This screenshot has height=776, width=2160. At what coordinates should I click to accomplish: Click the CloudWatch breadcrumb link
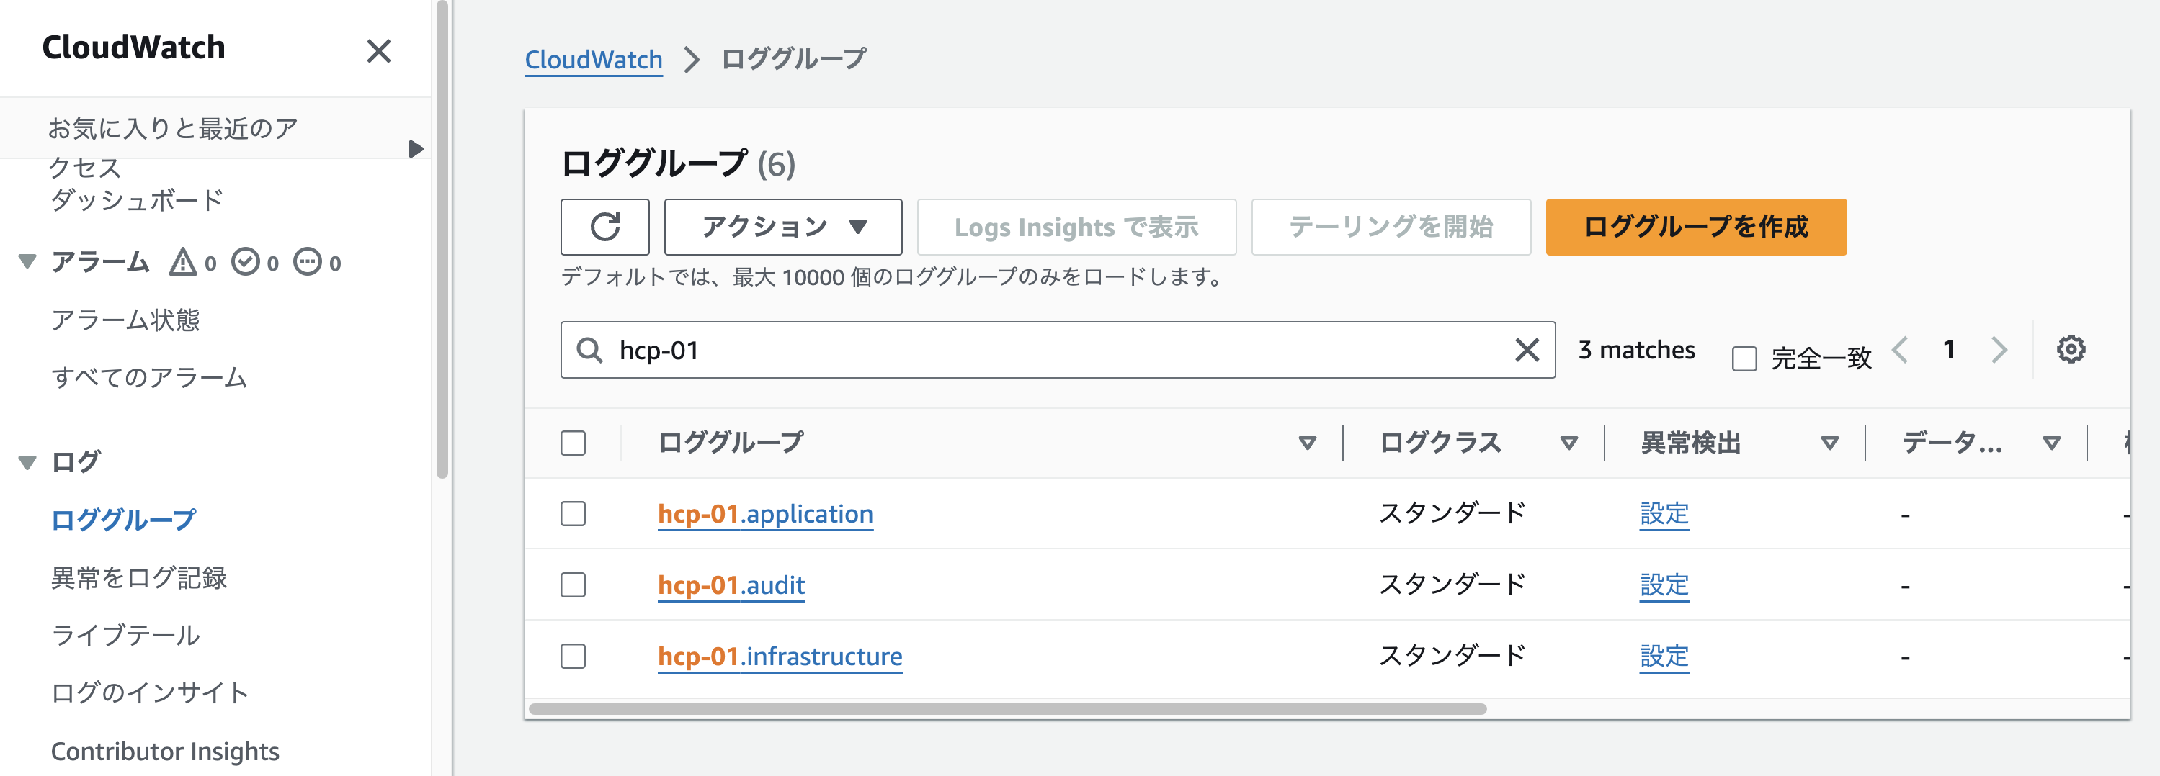pos(593,60)
